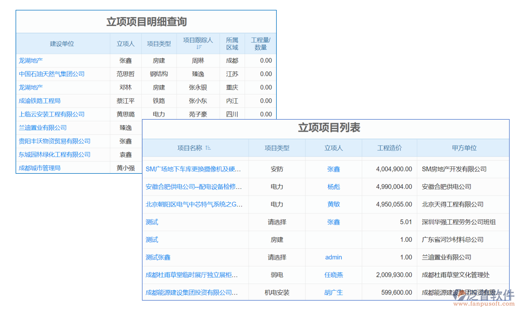Click the 成都能源建设集团投资有限公司 project name link
This screenshot has width=520, height=312.
(x=192, y=293)
